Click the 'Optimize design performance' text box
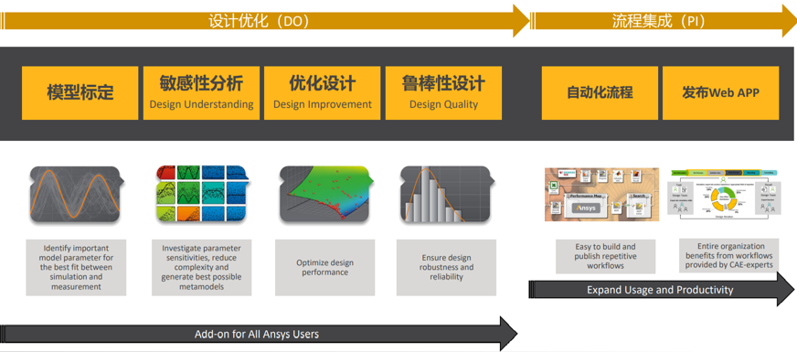 (325, 268)
